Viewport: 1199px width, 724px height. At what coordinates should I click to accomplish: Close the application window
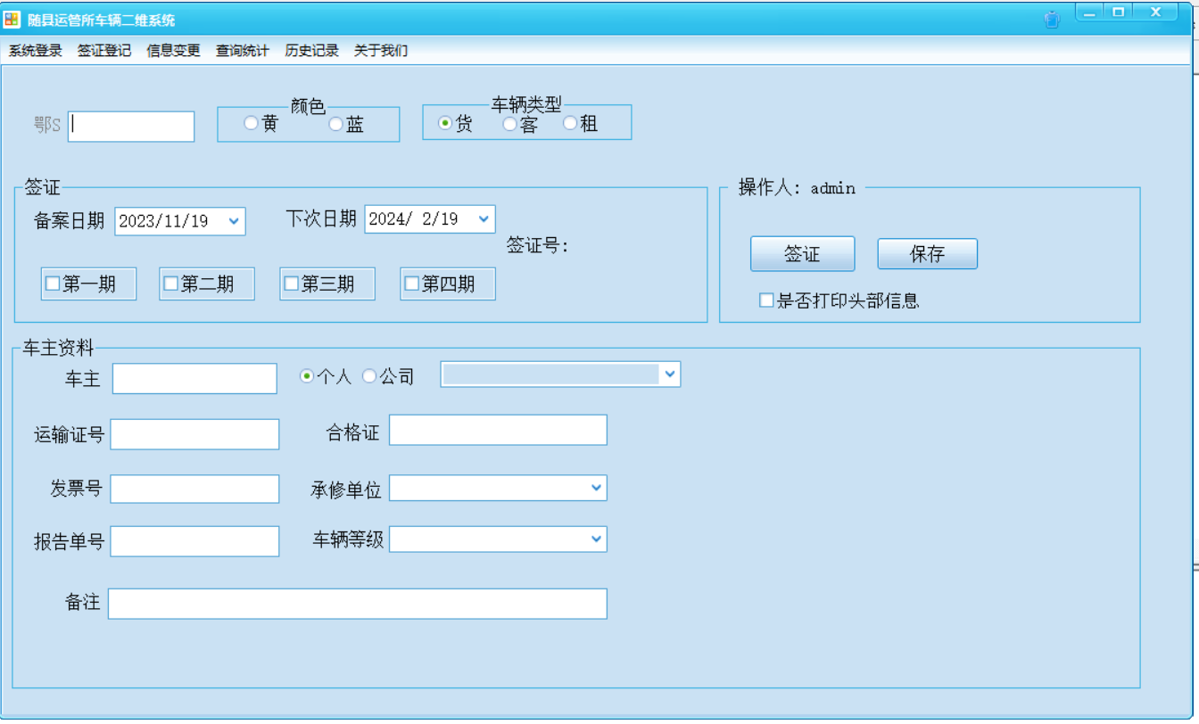click(1156, 12)
